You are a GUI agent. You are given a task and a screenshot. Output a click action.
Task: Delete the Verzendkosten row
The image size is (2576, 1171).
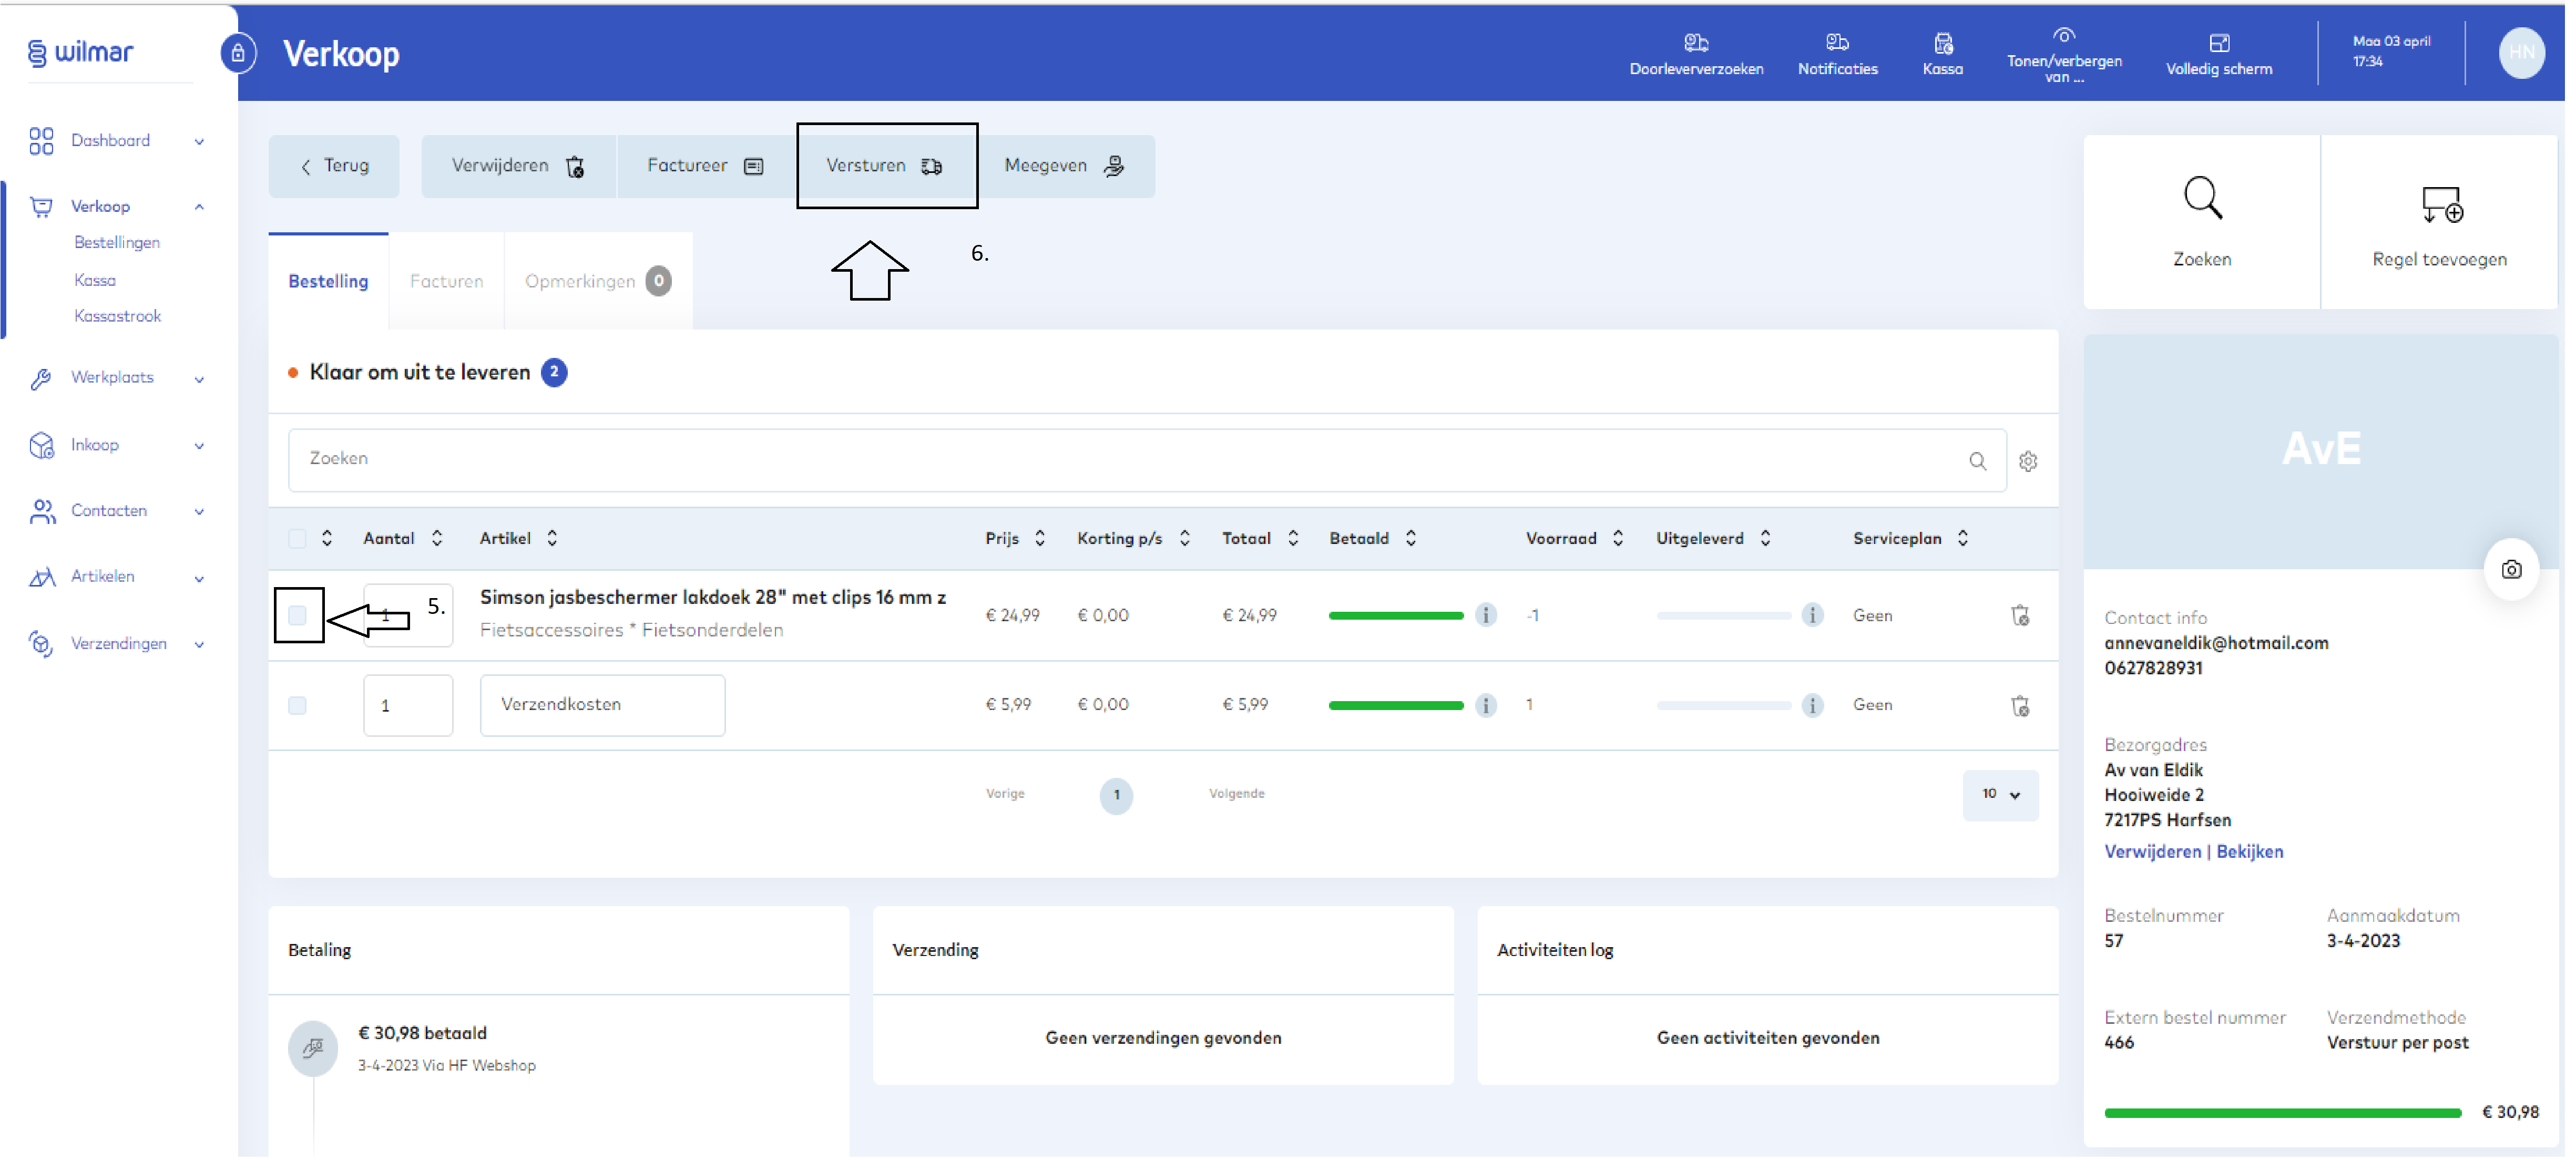pos(2029,709)
